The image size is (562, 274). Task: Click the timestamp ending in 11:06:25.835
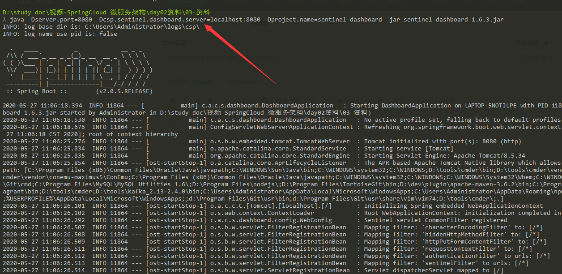[44, 156]
